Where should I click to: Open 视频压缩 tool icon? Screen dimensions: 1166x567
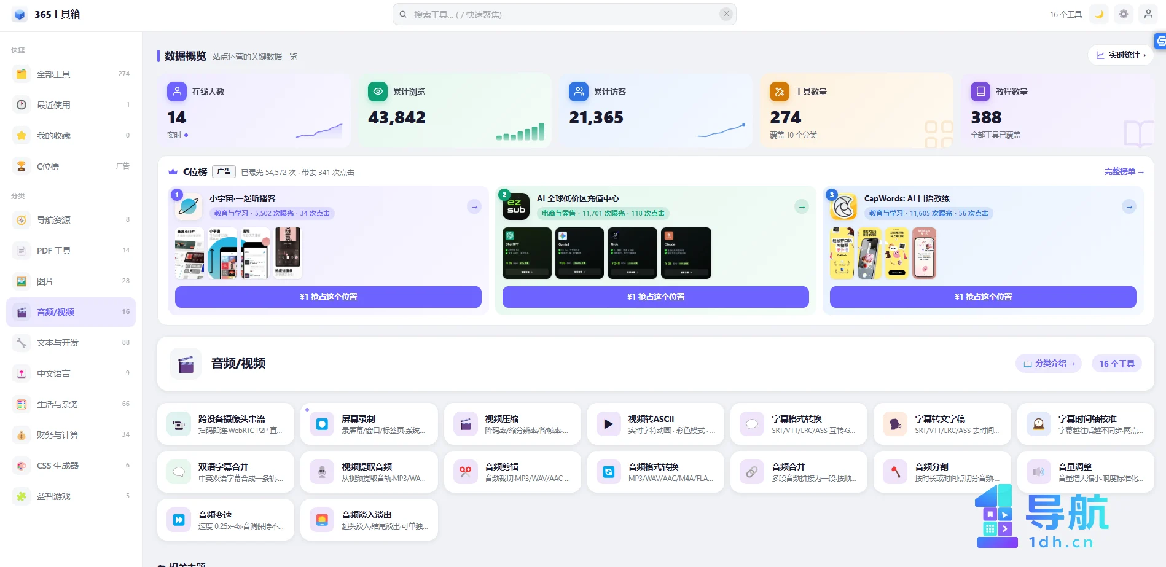[466, 424]
